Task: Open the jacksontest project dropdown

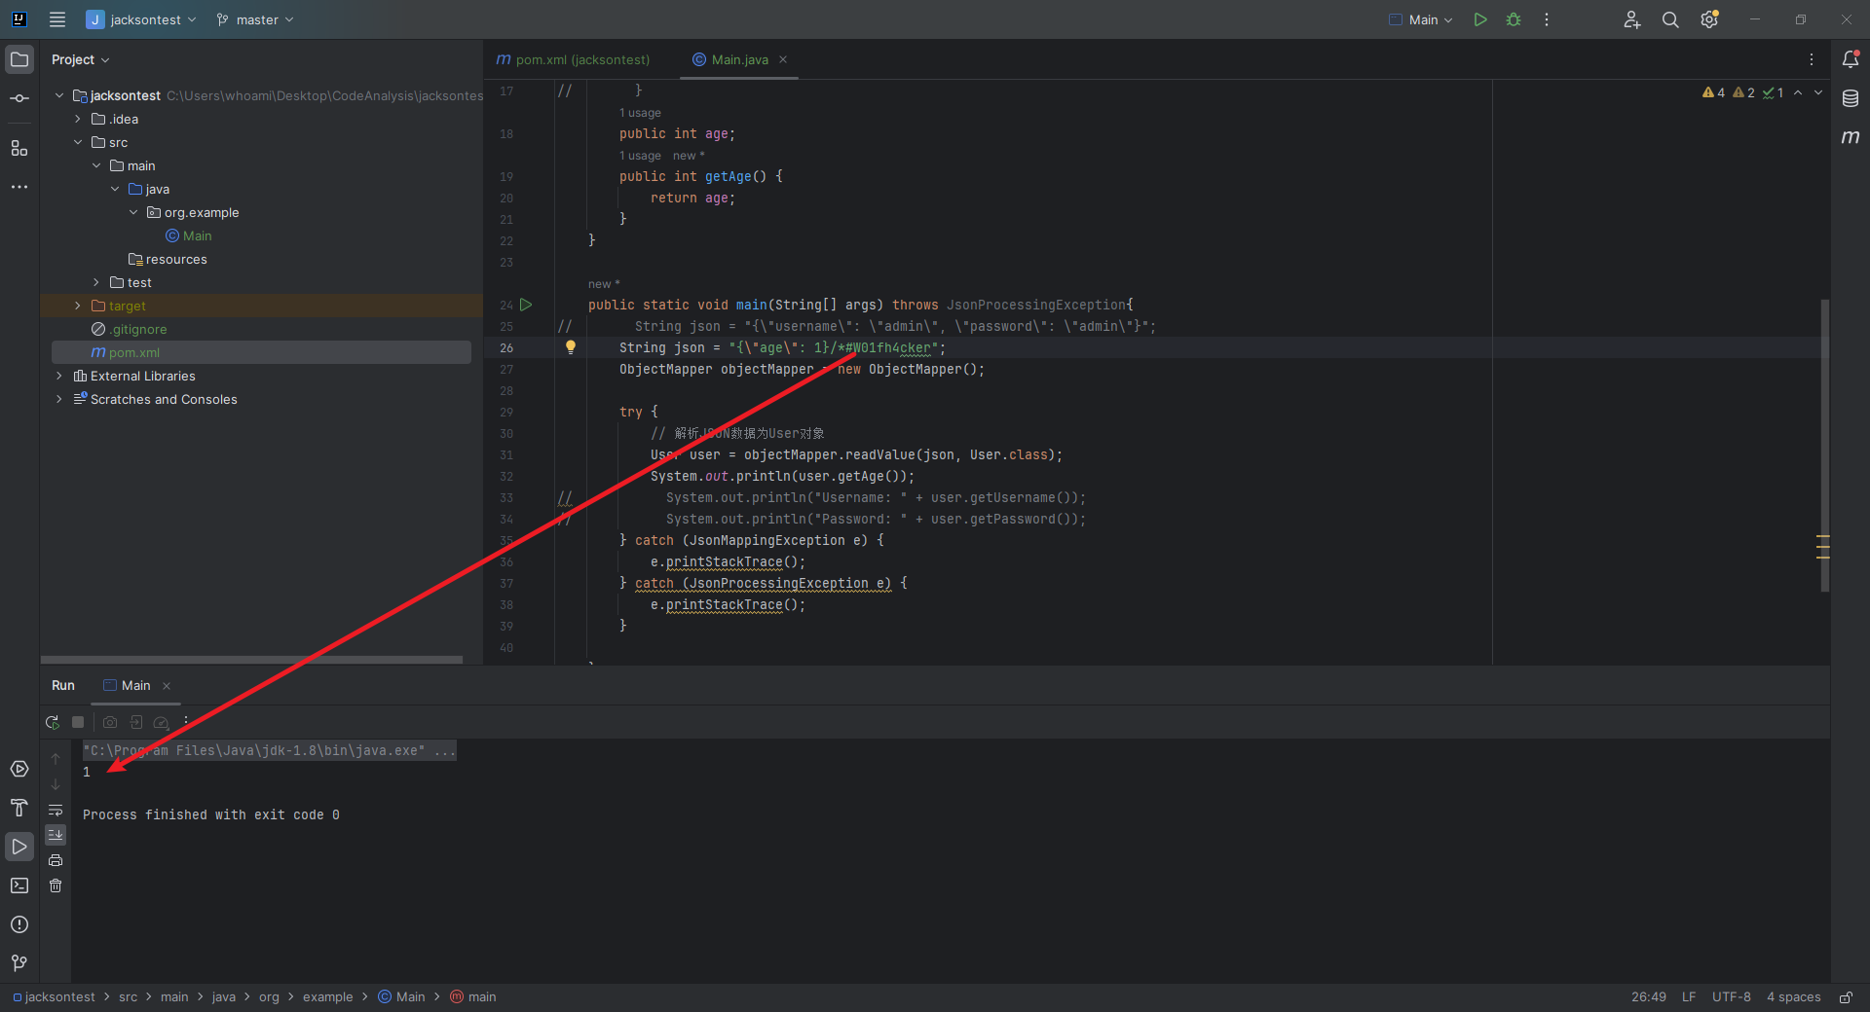Action: tap(141, 19)
